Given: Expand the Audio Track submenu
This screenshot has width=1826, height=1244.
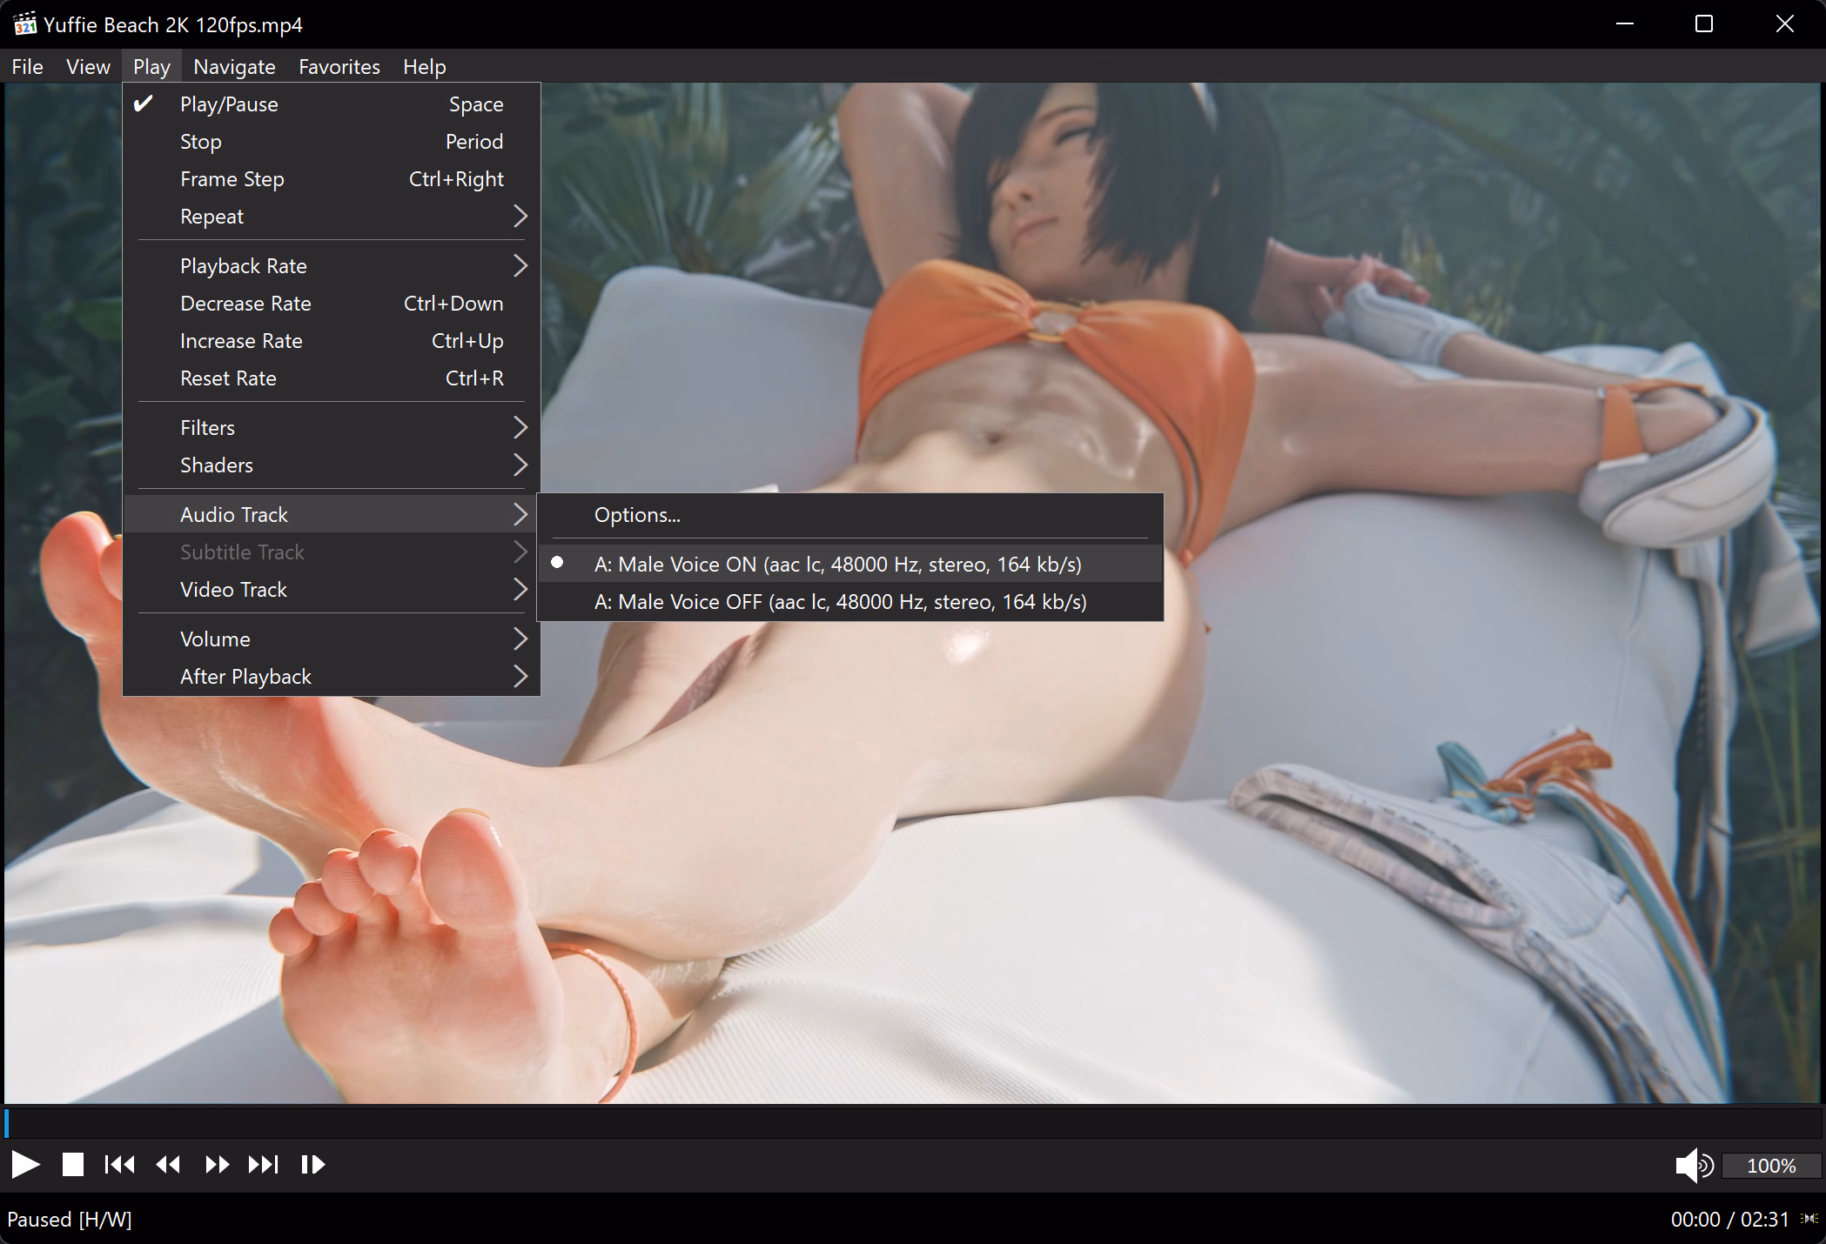Looking at the screenshot, I should pos(332,515).
